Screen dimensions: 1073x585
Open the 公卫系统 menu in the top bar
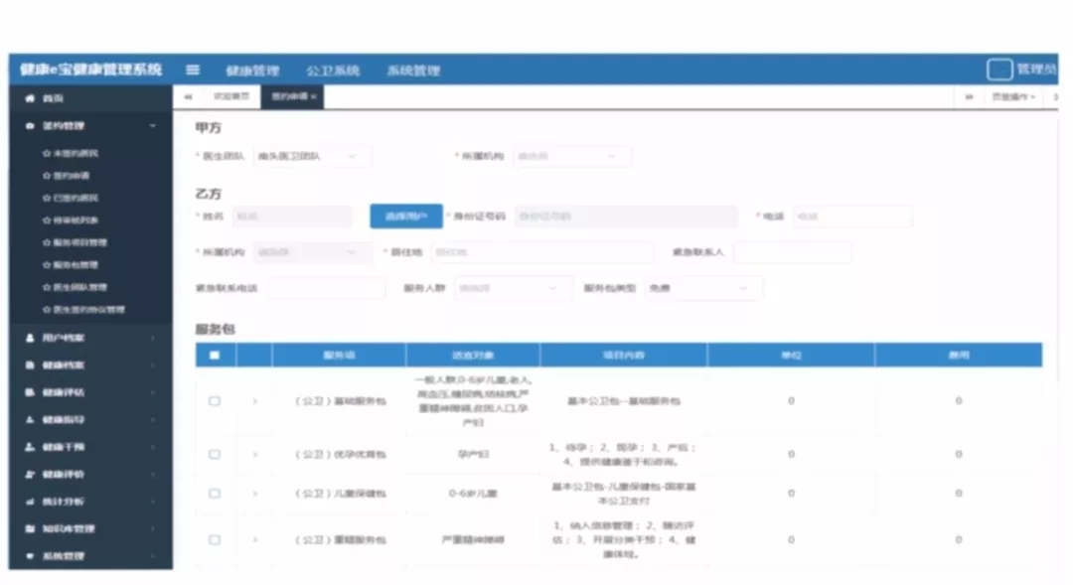tap(337, 70)
